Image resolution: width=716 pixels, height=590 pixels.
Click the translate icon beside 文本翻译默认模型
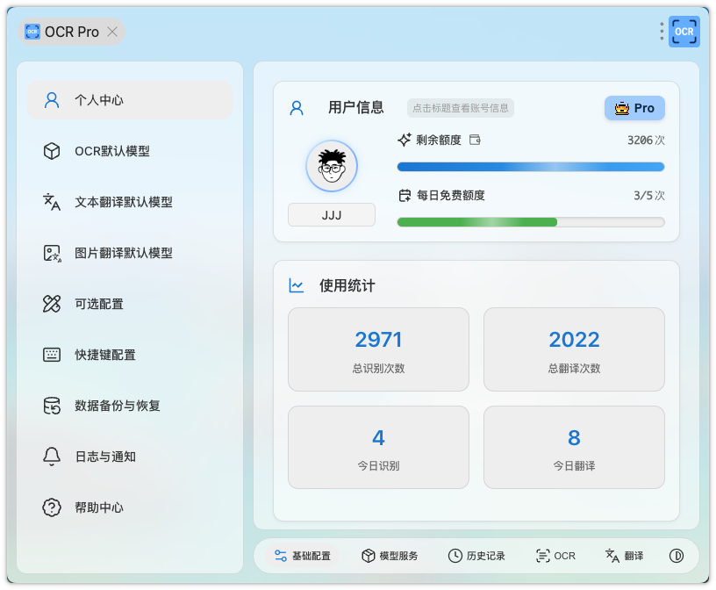pyautogui.click(x=52, y=202)
